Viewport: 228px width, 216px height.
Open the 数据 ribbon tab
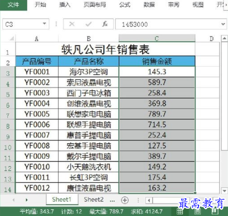pos(149,5)
